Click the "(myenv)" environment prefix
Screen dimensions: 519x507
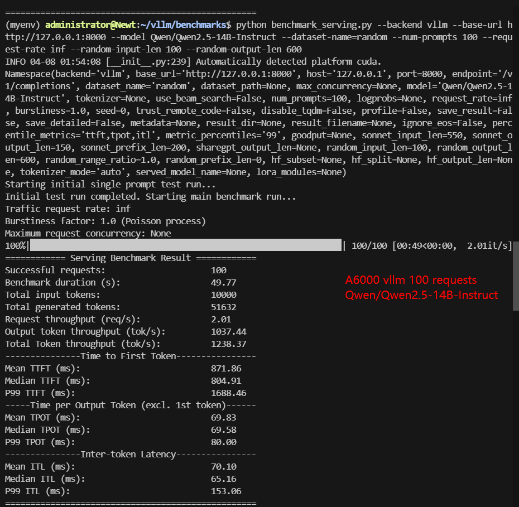(x=22, y=25)
